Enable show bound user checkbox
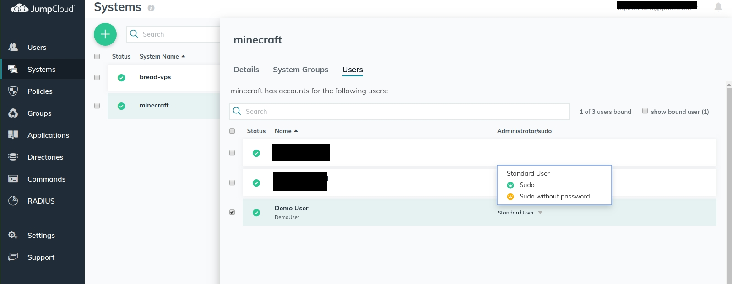 645,111
